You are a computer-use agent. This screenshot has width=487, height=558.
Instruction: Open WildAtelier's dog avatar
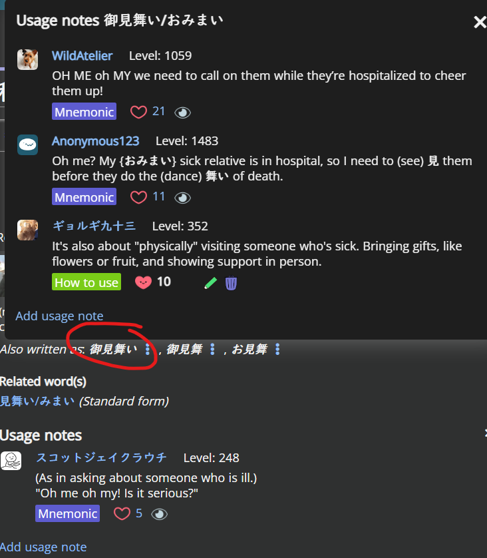[x=28, y=59]
